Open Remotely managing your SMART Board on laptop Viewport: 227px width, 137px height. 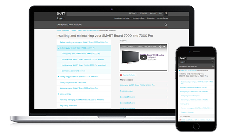[82, 100]
